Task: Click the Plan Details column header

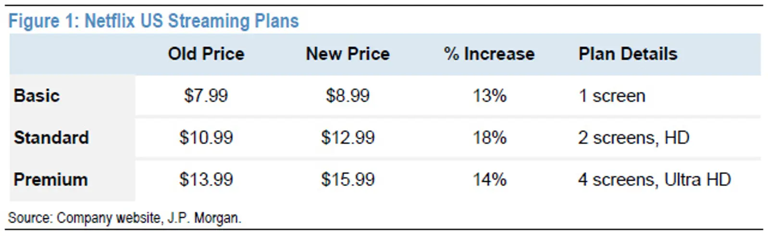Action: [x=628, y=54]
